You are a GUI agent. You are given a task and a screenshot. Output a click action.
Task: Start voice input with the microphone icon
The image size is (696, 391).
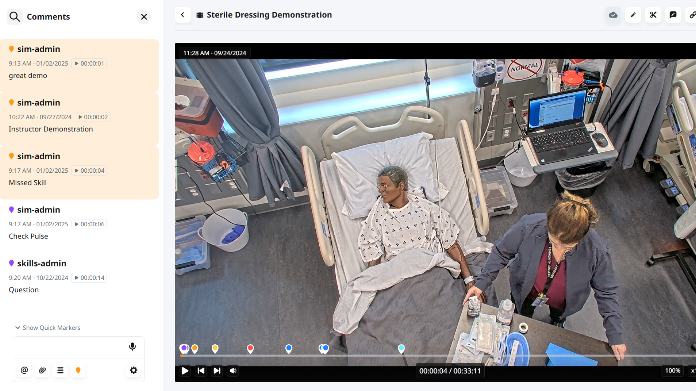(x=132, y=347)
